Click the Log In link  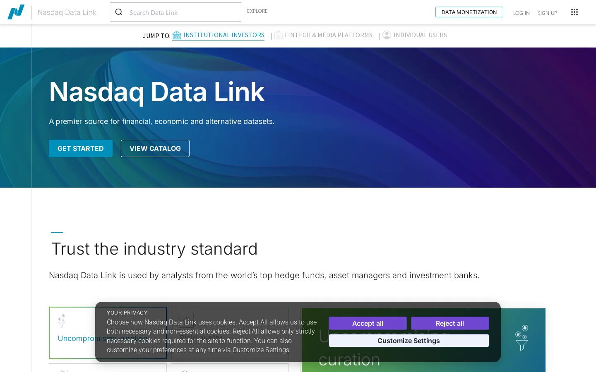click(521, 13)
